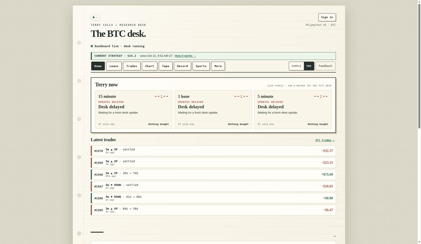The image size is (421, 244).
Task: Select the PRO view mode
Action: pos(309,66)
